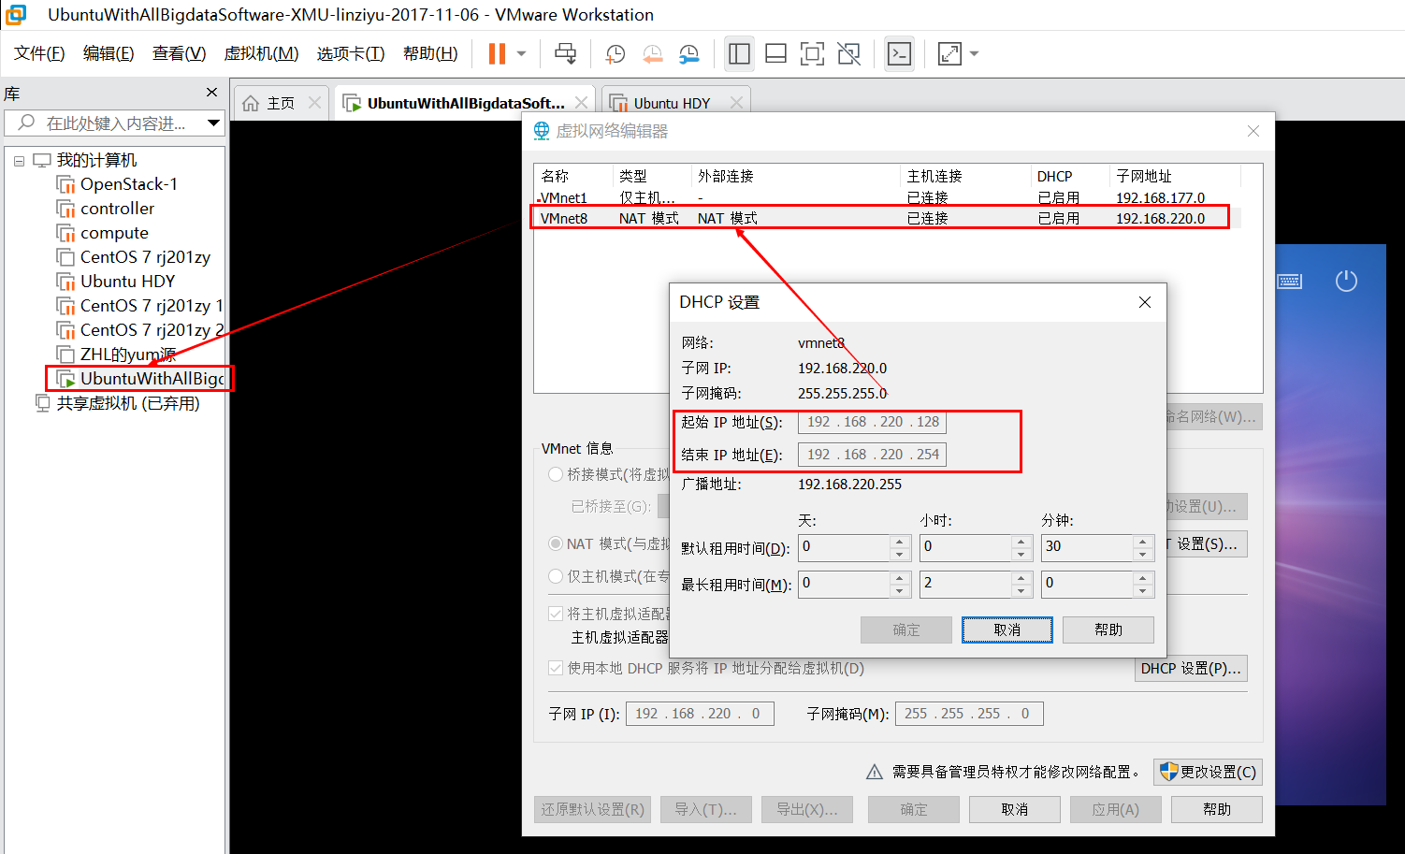Open the 虚拟机(M) menu
The image size is (1405, 854).
tap(261, 53)
